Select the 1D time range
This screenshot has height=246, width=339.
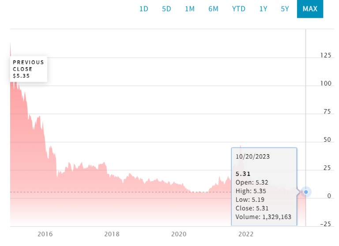click(x=144, y=9)
